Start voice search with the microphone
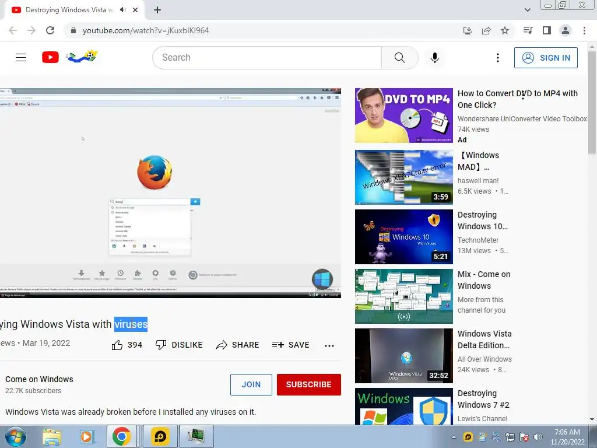 (x=435, y=58)
